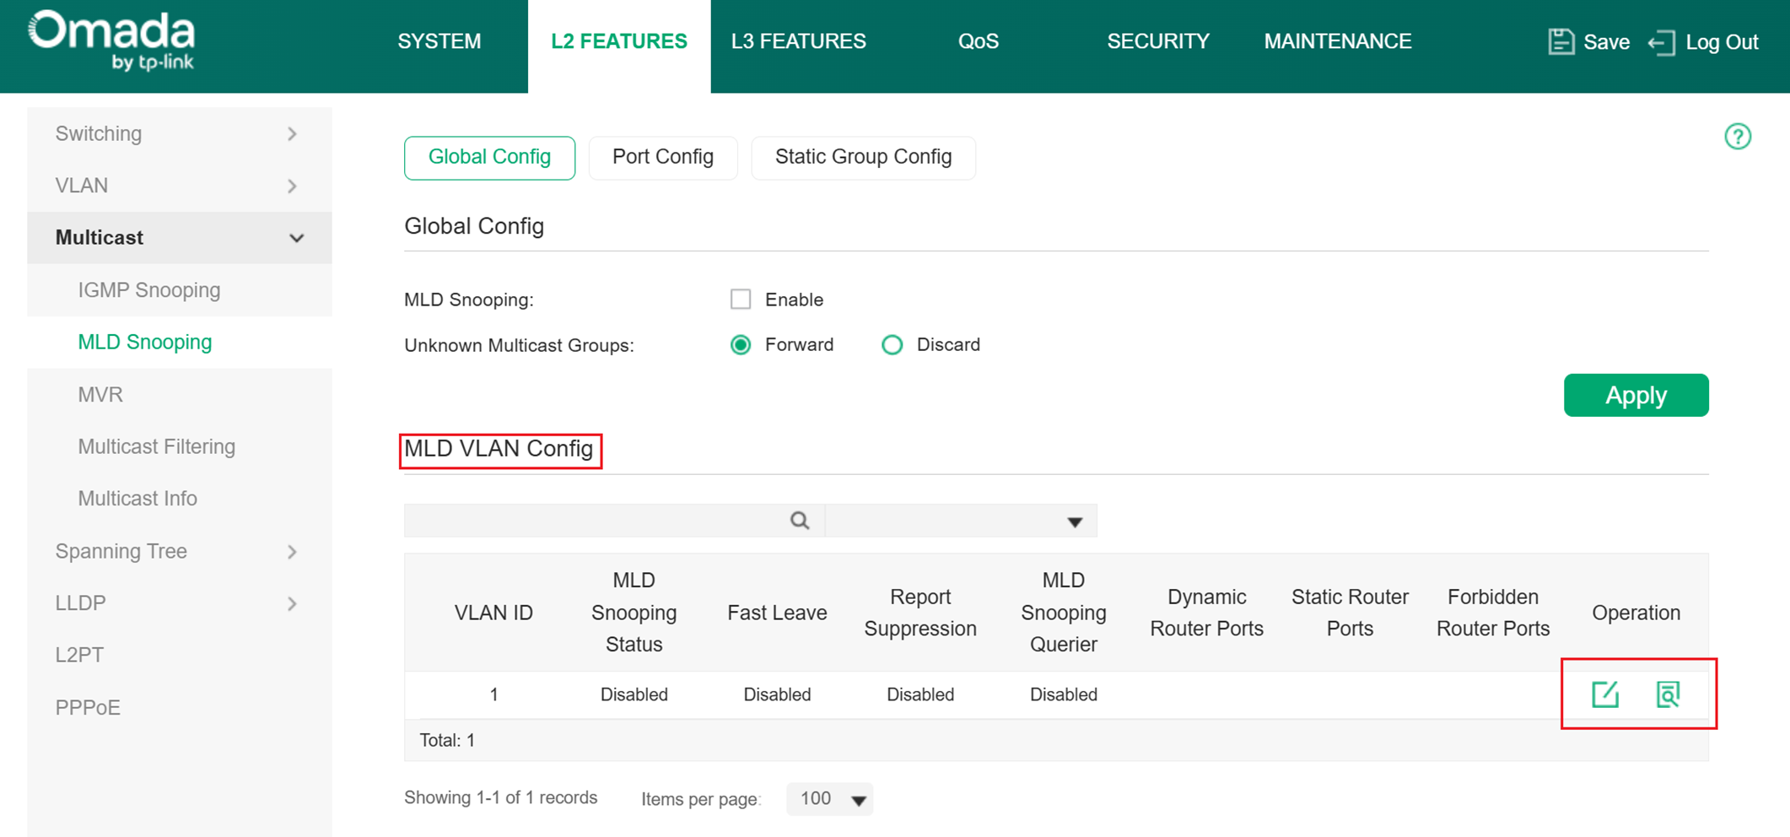Viewport: 1790px width, 837px height.
Task: Click the Save icon in the header
Action: point(1561,41)
